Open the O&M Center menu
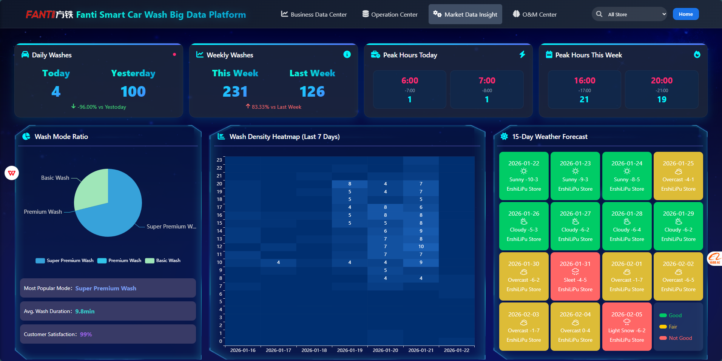This screenshot has width=722, height=361. [x=535, y=14]
